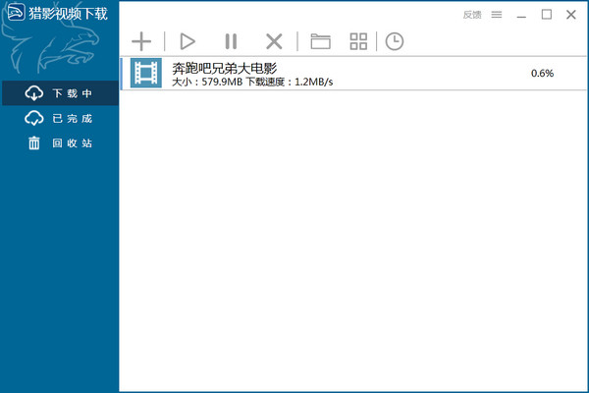This screenshot has height=393, width=589.
Task: Click the film thumbnail of 奔跑吧兄弟大电影
Action: point(145,74)
